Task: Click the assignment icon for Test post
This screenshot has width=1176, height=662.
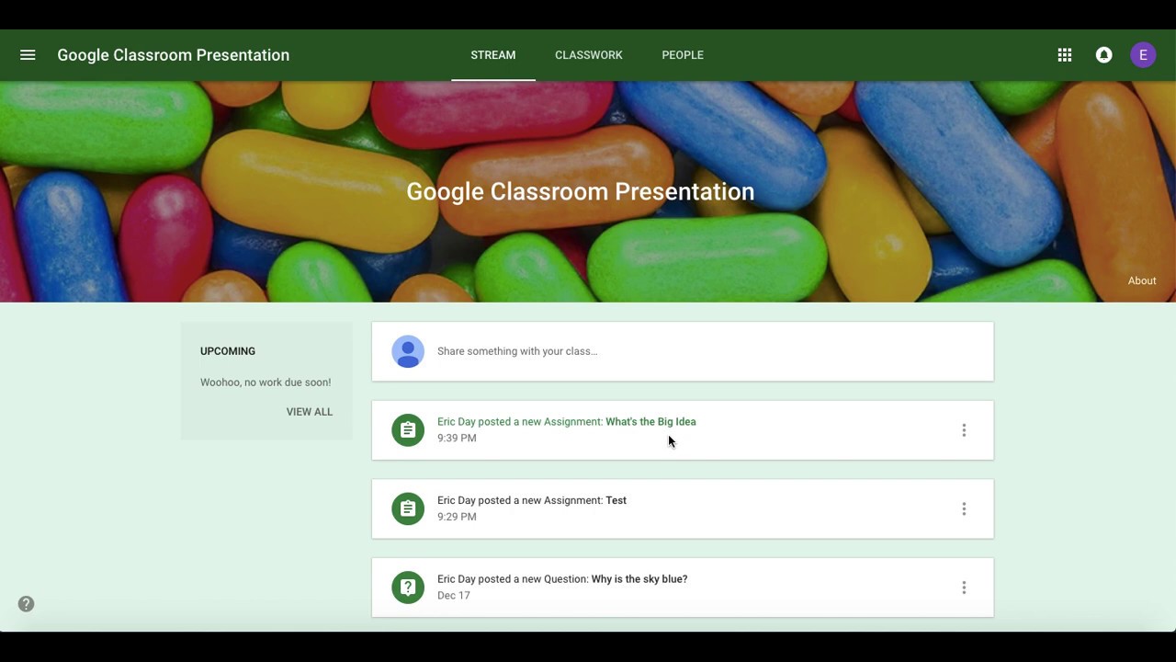Action: coord(408,508)
